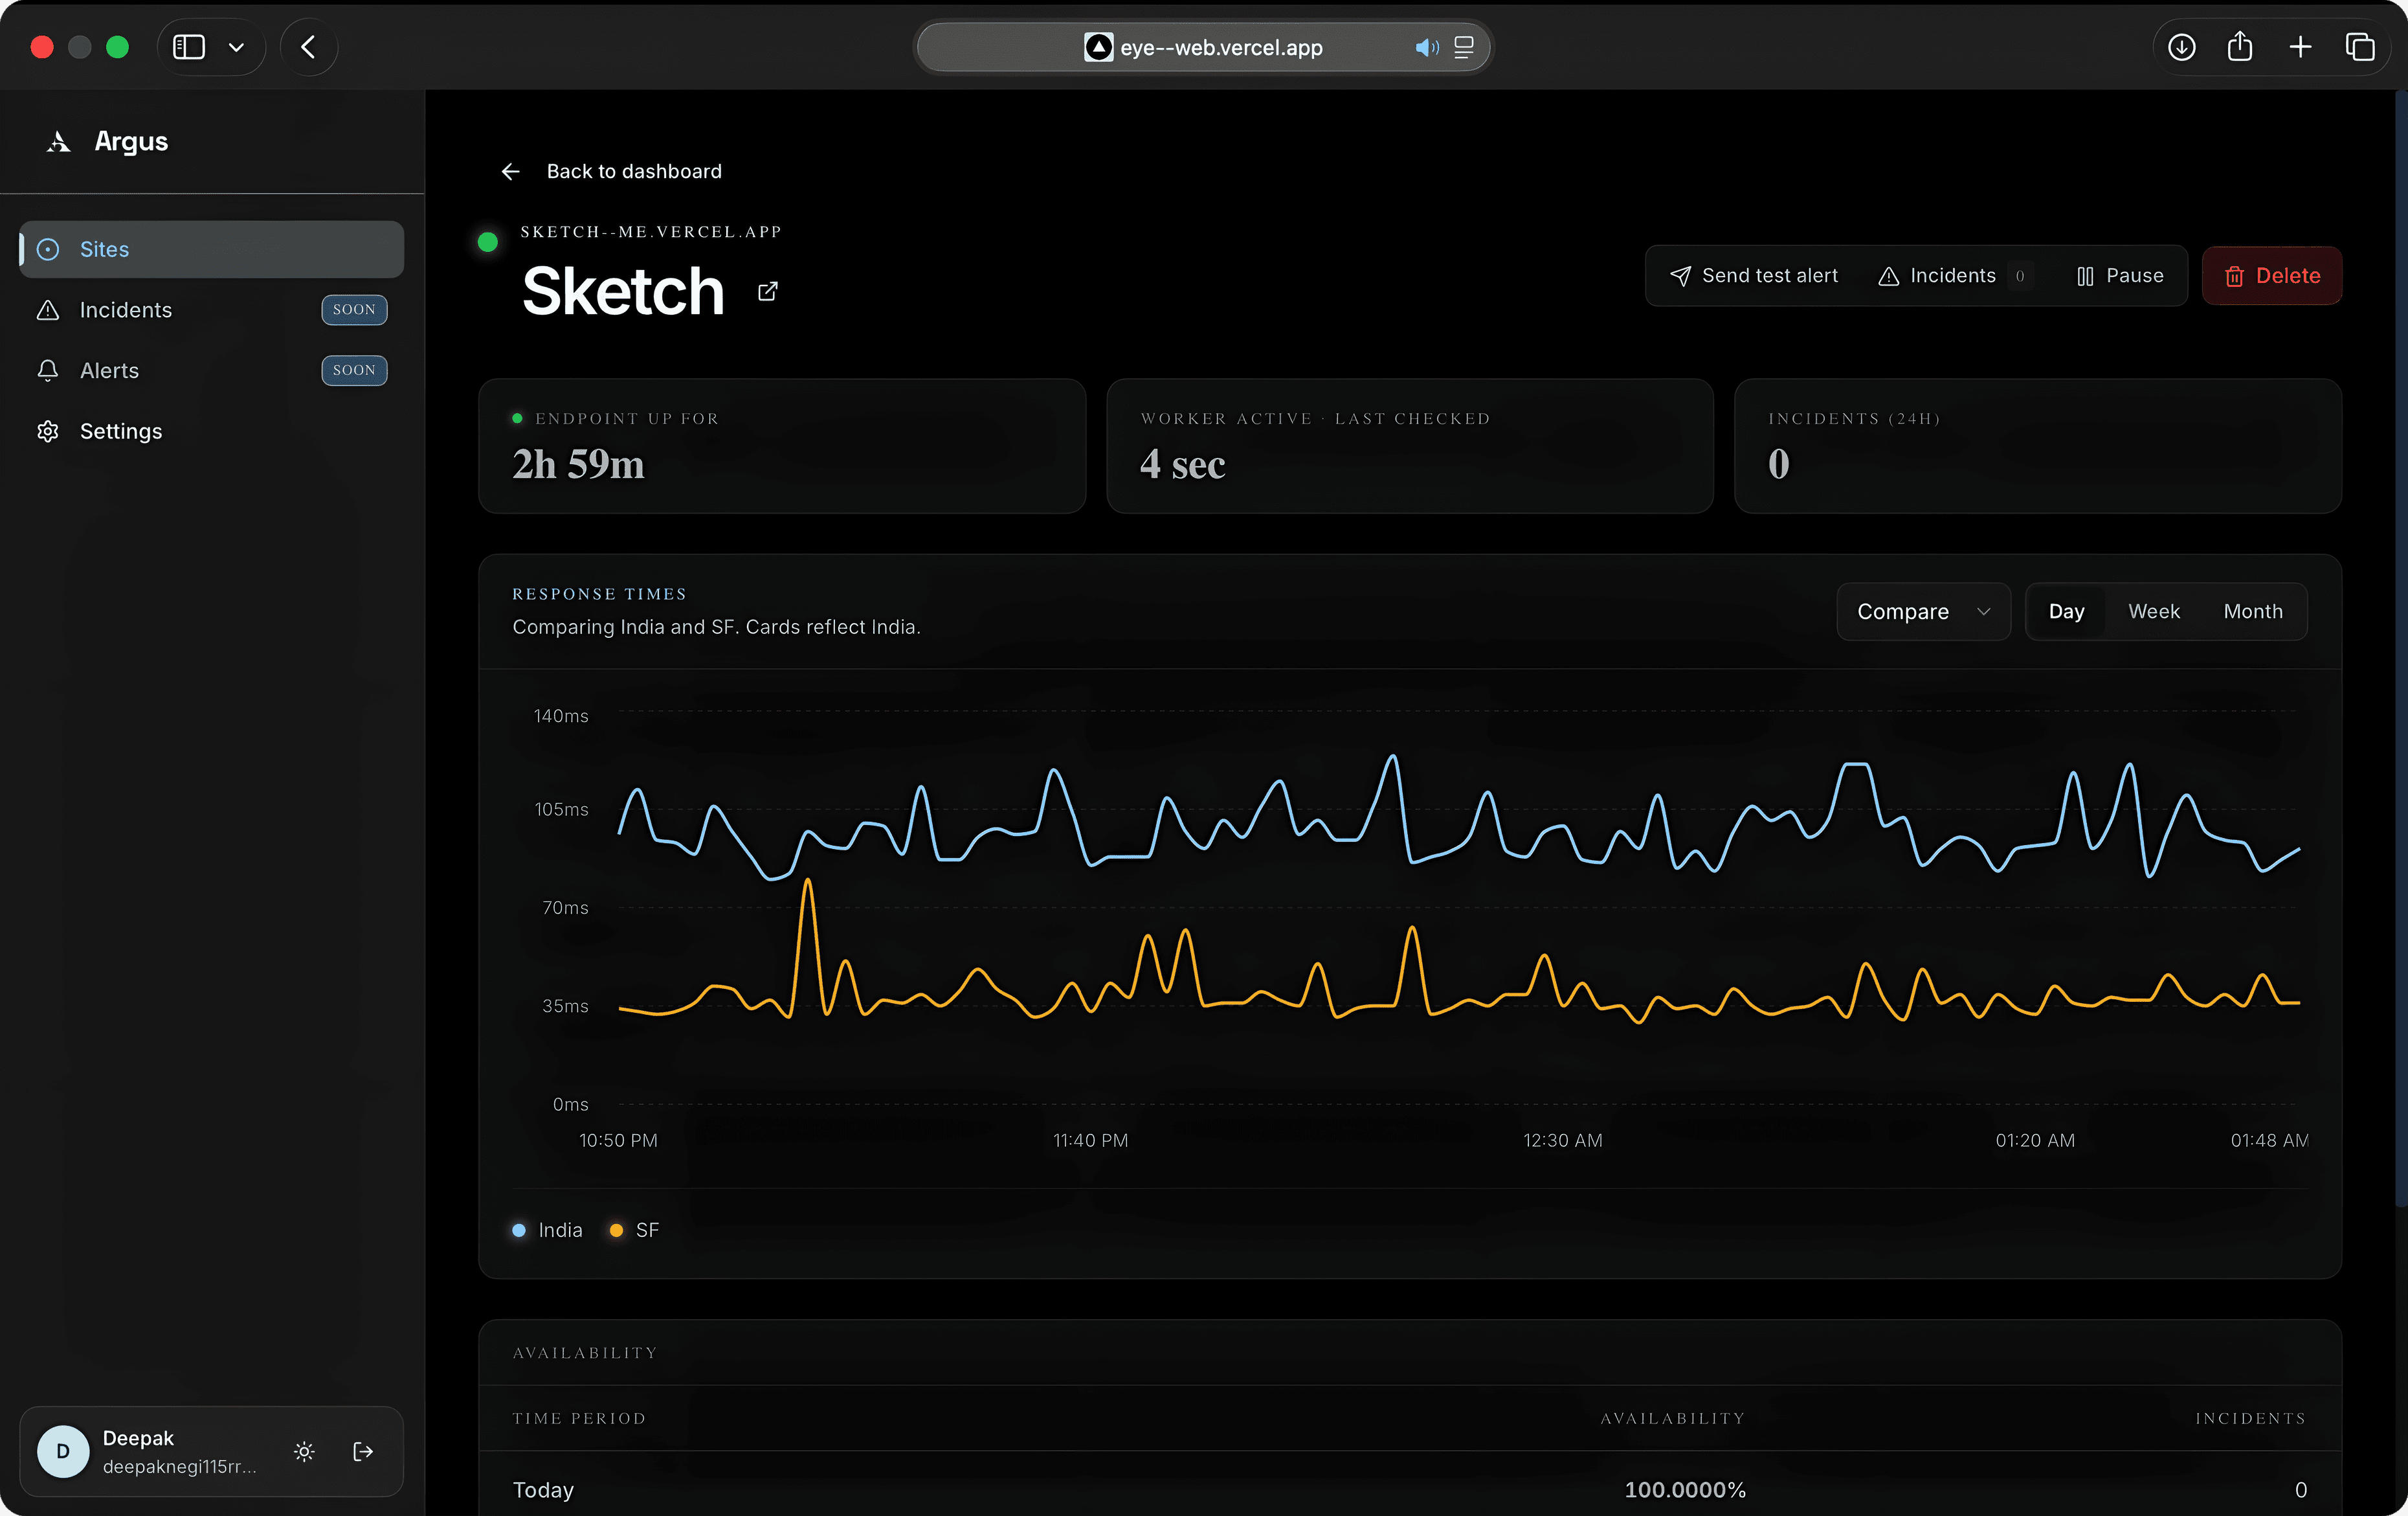Switch chart range to Week
Image resolution: width=2408 pixels, height=1516 pixels.
tap(2153, 611)
